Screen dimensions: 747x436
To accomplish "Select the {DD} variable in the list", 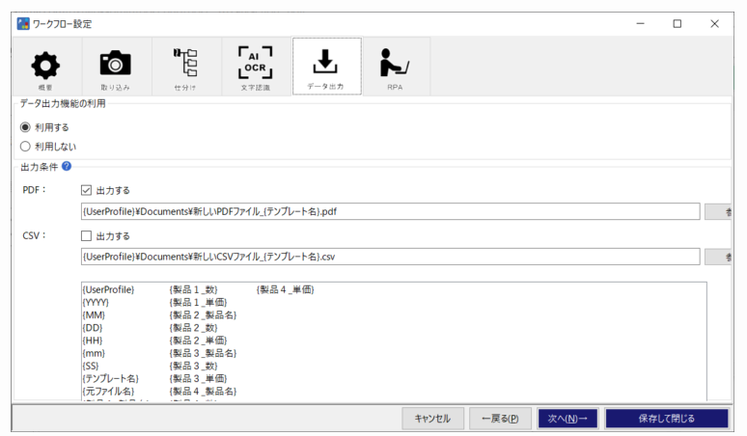I will click(x=93, y=328).
